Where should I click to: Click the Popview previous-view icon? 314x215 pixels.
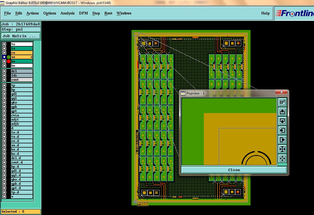(x=282, y=102)
